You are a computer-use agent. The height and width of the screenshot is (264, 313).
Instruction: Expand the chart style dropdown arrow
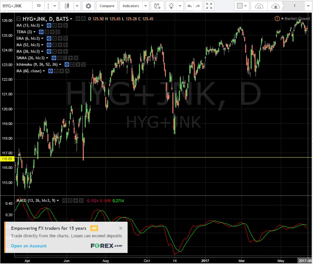coord(77,6)
